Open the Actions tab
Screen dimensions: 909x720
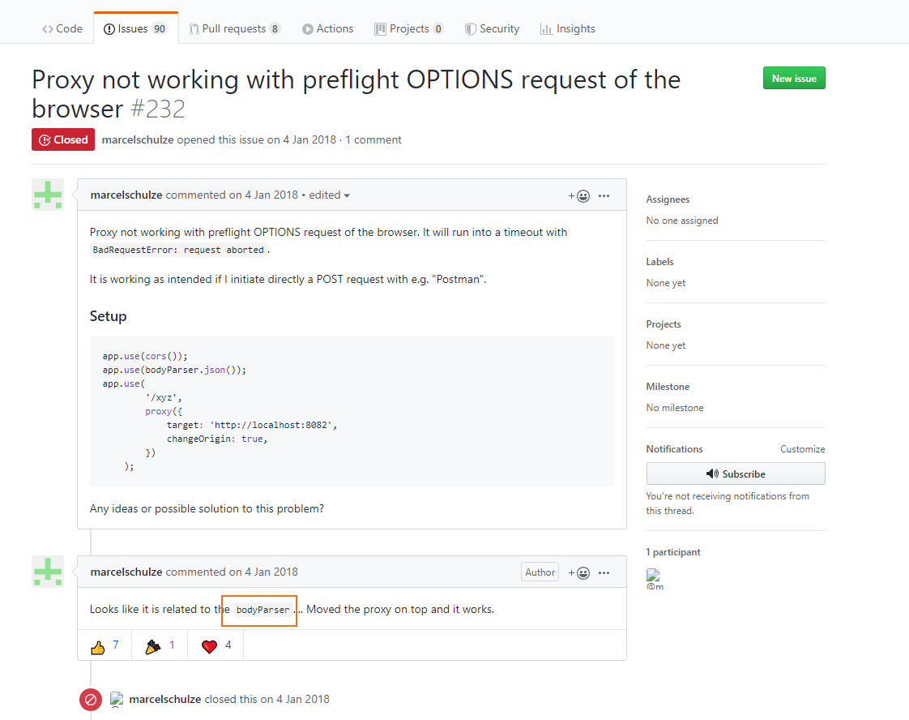tap(327, 28)
